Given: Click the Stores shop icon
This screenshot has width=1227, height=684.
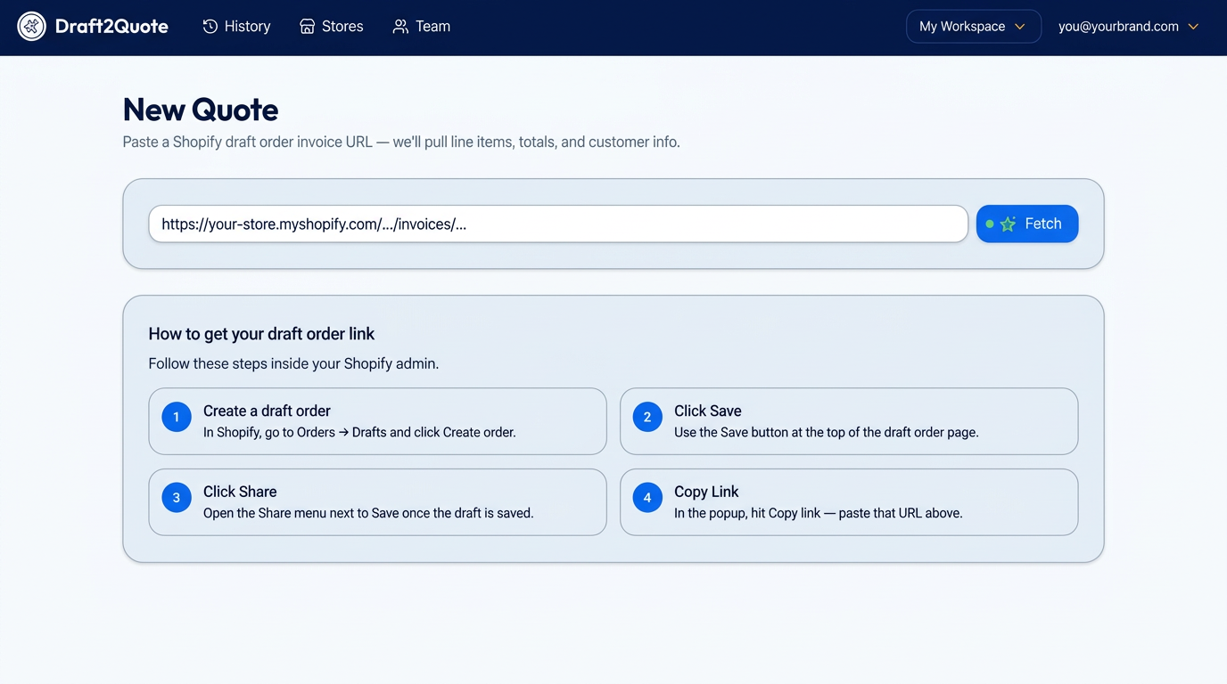Looking at the screenshot, I should tap(307, 27).
